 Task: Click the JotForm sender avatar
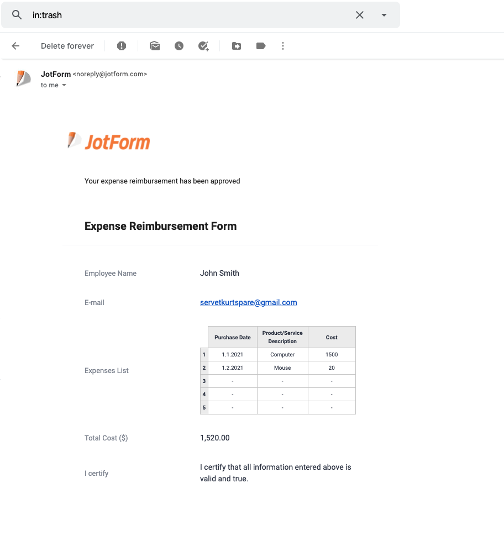[24, 78]
